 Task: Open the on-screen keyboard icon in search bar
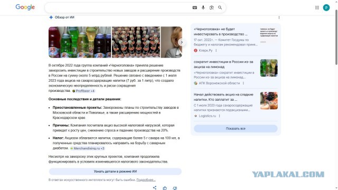tap(195, 7)
